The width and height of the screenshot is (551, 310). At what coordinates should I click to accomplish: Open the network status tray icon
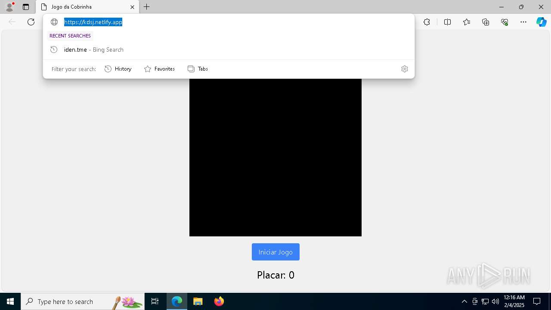point(485,301)
